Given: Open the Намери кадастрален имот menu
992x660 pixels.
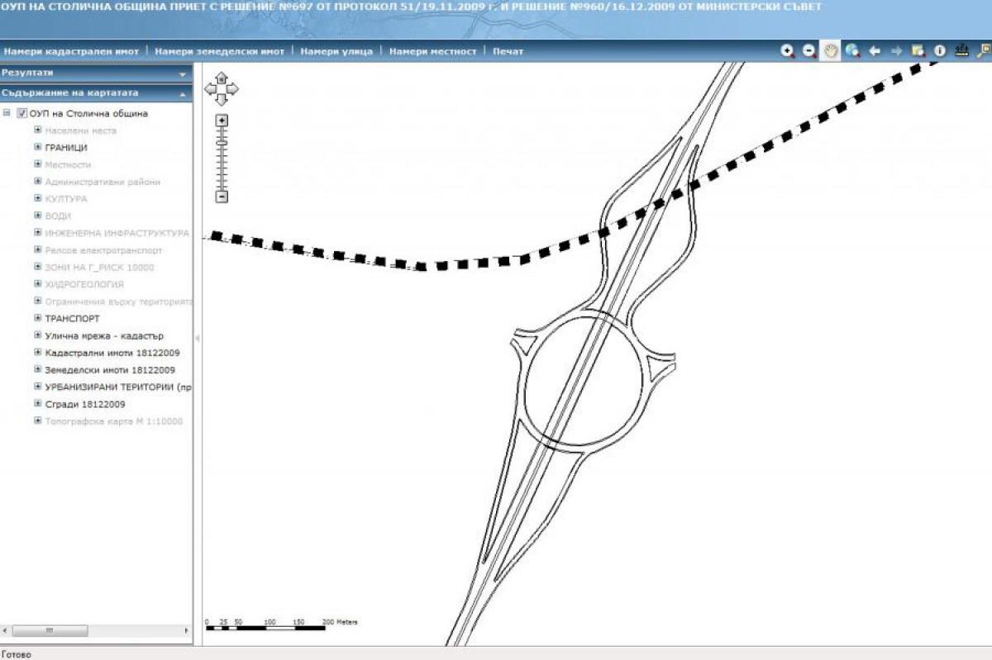Looking at the screenshot, I should click(x=72, y=51).
